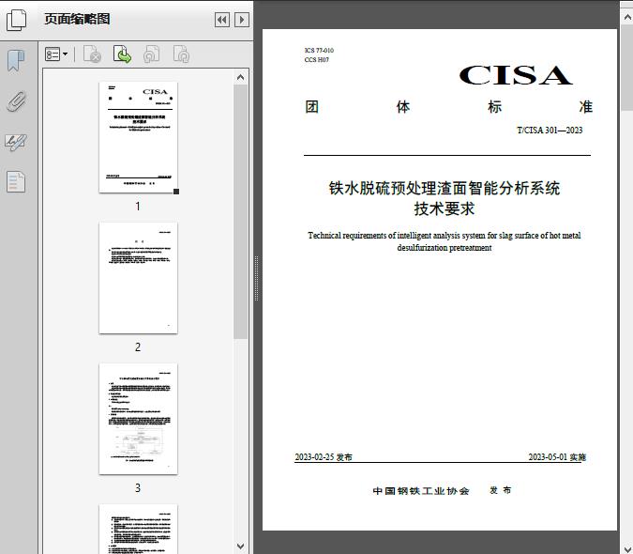Screen dimensions: 633x554
Task: Click the 'T/CISA 301—2023' standard number
Action: tap(550, 131)
